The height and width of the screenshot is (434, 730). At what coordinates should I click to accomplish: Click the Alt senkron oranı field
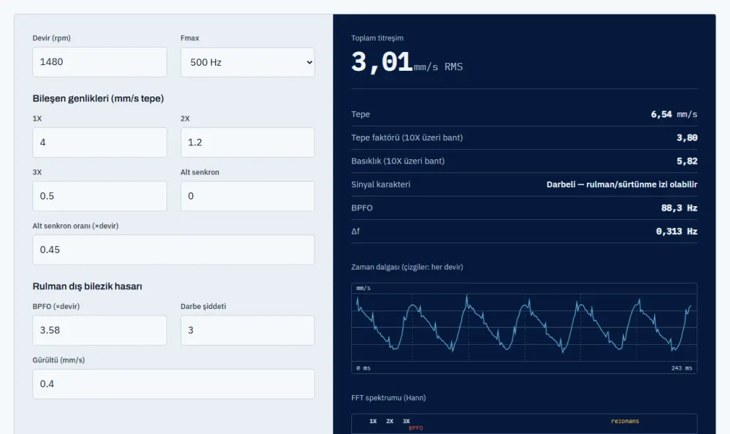pyautogui.click(x=174, y=250)
